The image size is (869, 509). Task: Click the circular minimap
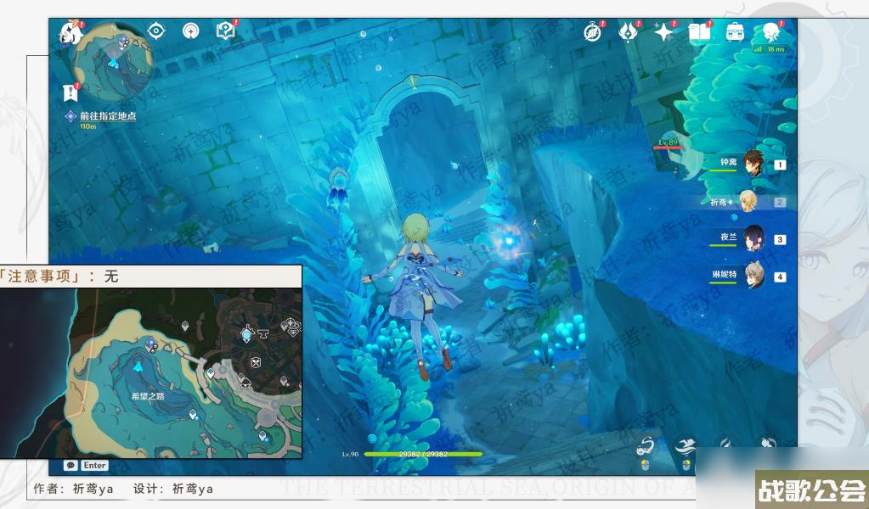113,63
